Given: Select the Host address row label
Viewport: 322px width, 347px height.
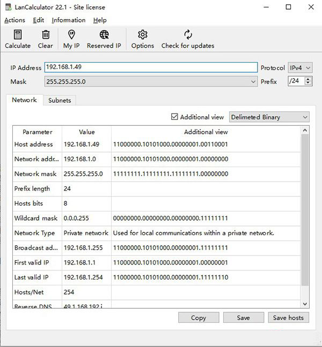Looking at the screenshot, I should [33, 144].
